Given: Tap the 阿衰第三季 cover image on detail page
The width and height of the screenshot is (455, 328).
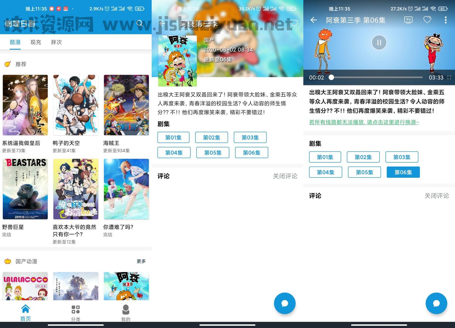Looking at the screenshot, I should pyautogui.click(x=177, y=61).
